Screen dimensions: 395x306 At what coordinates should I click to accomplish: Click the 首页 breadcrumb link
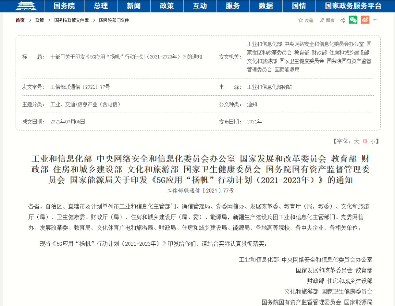pos(20,20)
